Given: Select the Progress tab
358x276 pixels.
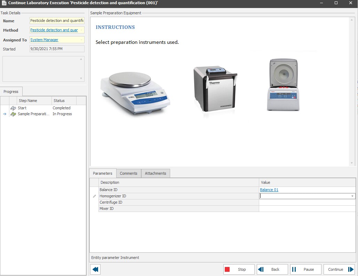Looking at the screenshot, I should coord(11,92).
